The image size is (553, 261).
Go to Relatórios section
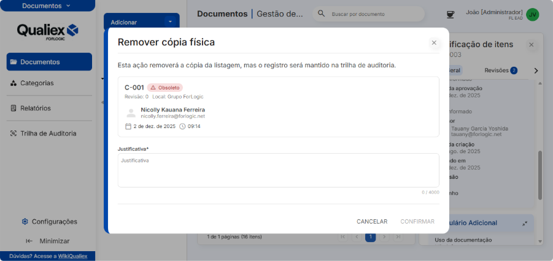tap(35, 108)
